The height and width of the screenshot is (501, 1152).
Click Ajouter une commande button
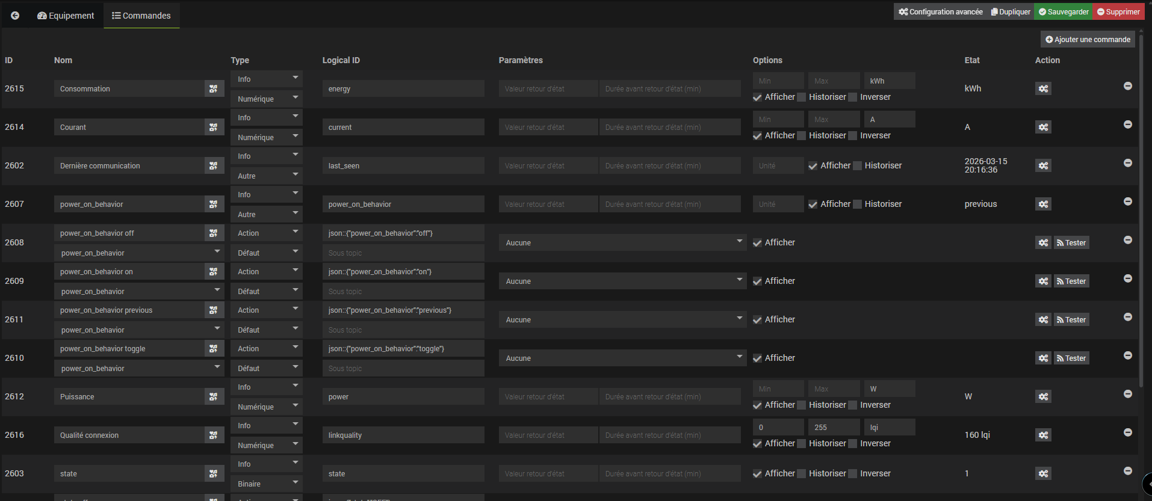tap(1088, 40)
